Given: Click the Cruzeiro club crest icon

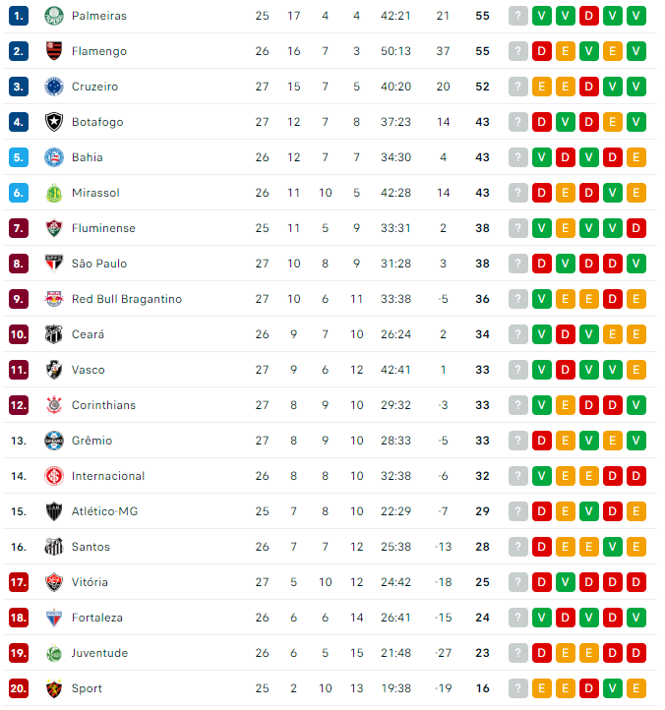Looking at the screenshot, I should point(53,87).
